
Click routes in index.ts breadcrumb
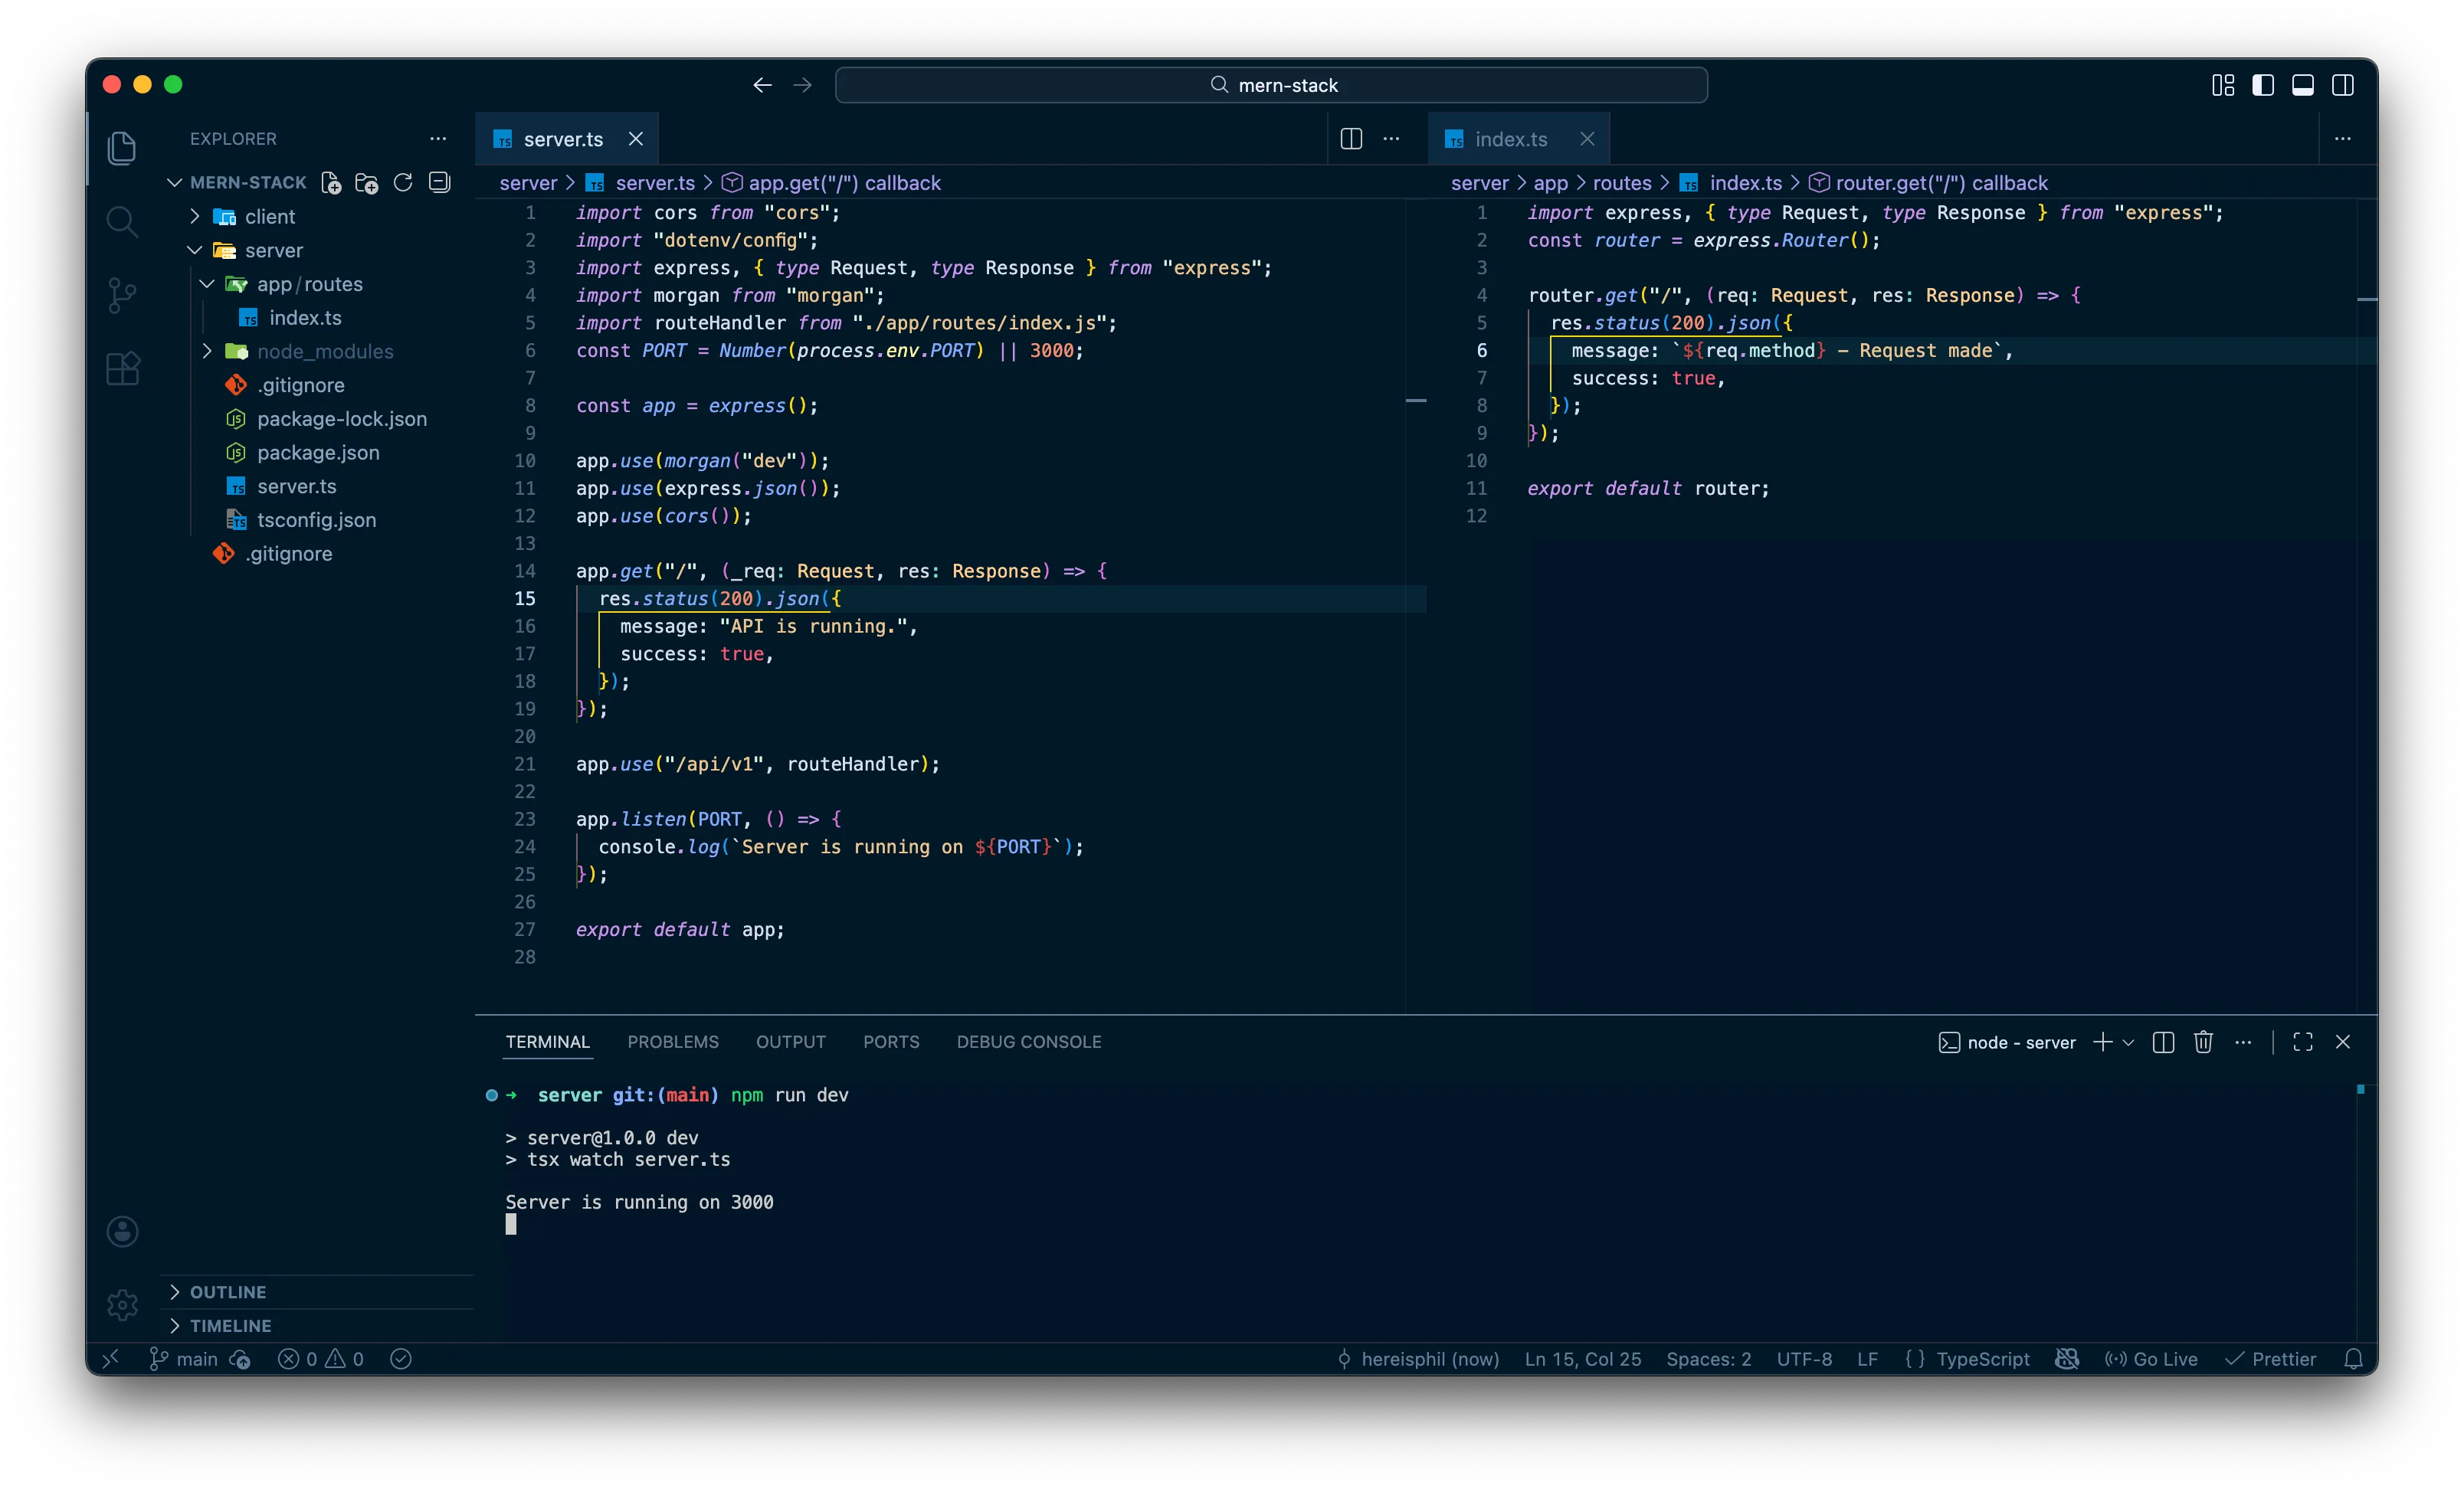pos(1622,183)
